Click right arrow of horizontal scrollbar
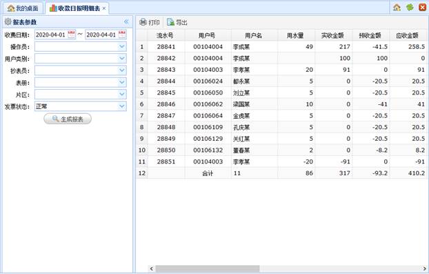Image resolution: width=429 pixels, height=274 pixels. pyautogui.click(x=425, y=268)
